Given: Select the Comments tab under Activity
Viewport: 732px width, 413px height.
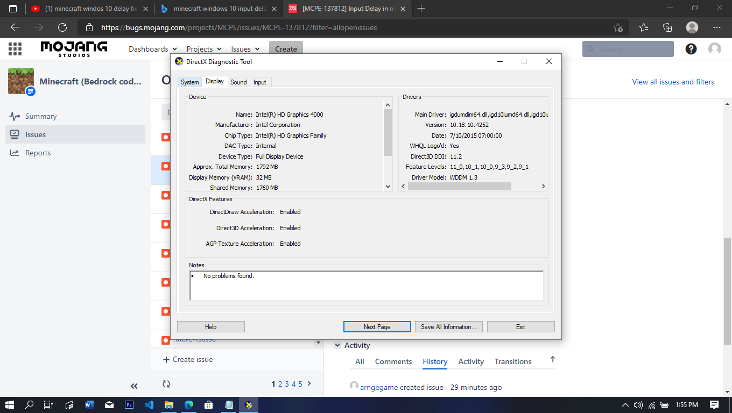Looking at the screenshot, I should (x=393, y=361).
